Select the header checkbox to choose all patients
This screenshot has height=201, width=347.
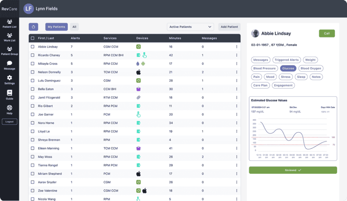[x=33, y=38]
